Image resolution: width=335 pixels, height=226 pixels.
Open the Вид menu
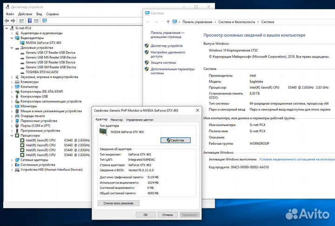point(39,14)
